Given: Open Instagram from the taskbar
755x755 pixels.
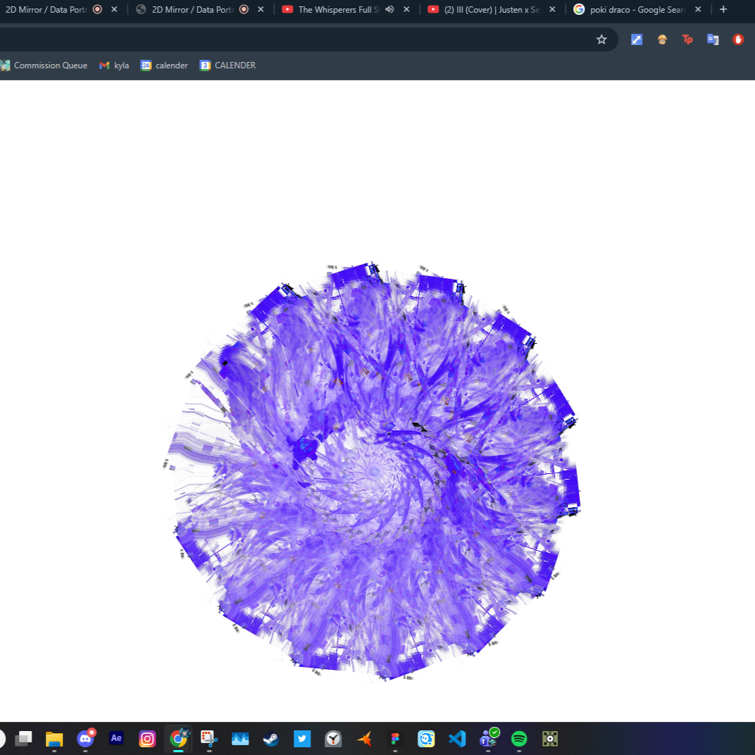Looking at the screenshot, I should click(x=147, y=738).
